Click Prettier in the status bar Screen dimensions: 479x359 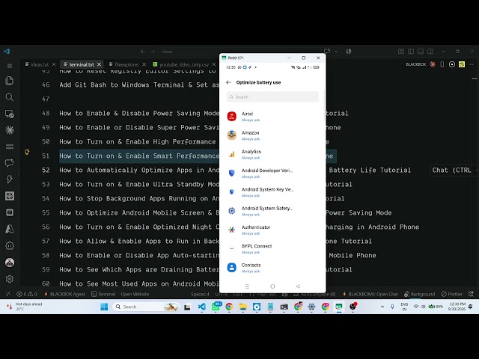point(452,294)
